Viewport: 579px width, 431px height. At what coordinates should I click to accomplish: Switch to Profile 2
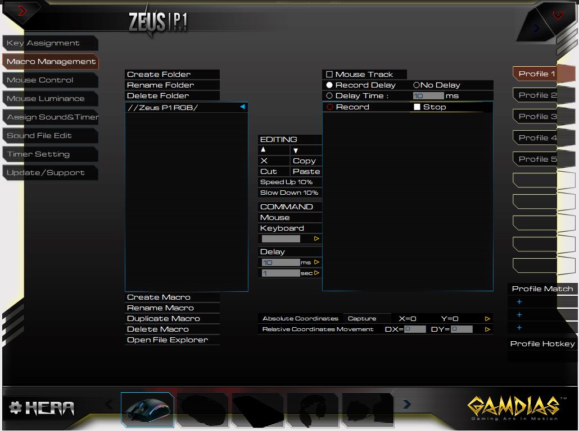click(x=537, y=95)
